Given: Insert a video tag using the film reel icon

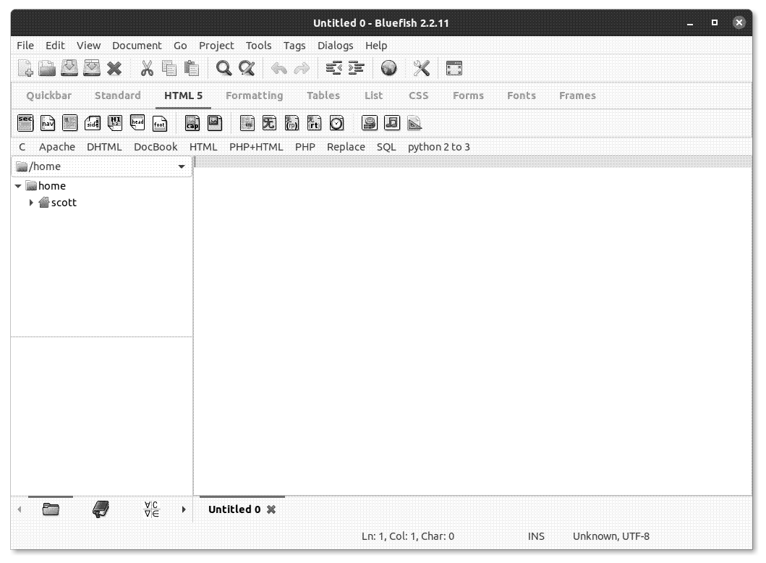Looking at the screenshot, I should click(x=370, y=123).
